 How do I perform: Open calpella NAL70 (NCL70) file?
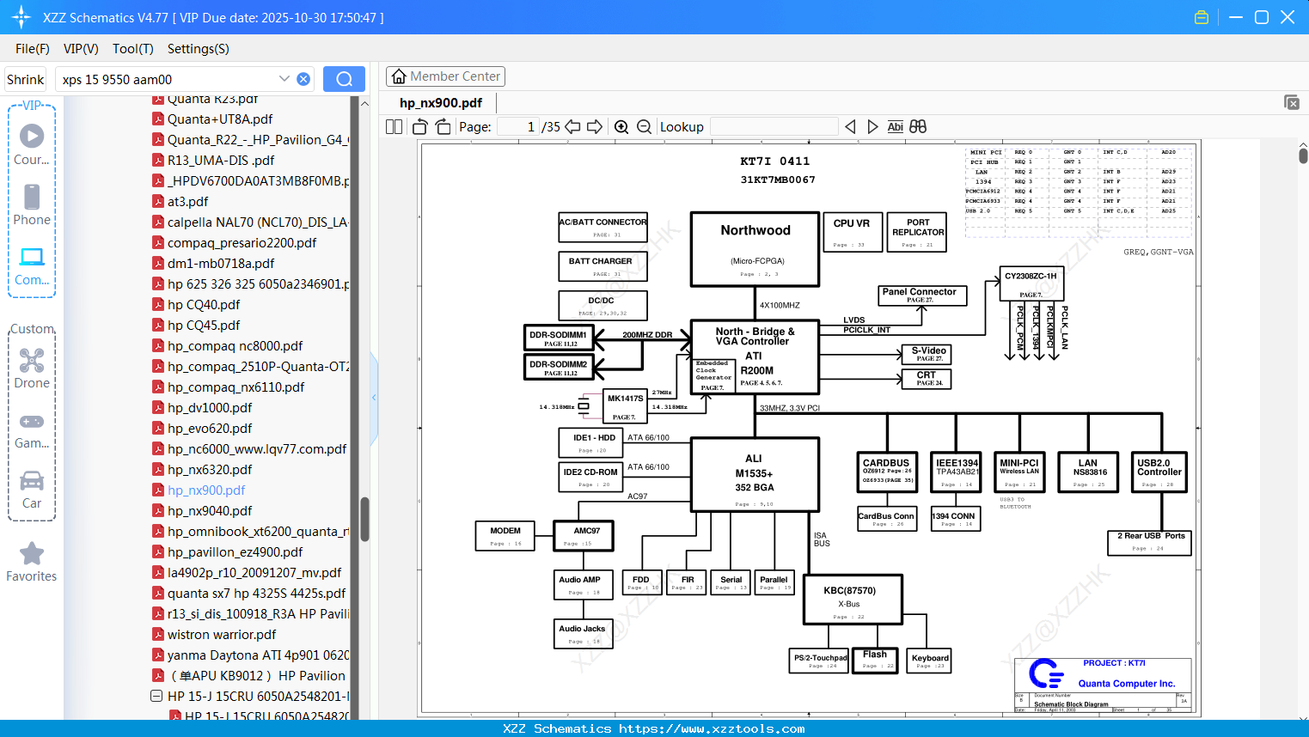pos(258,222)
